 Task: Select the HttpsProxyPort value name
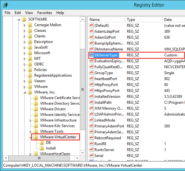point(107,91)
